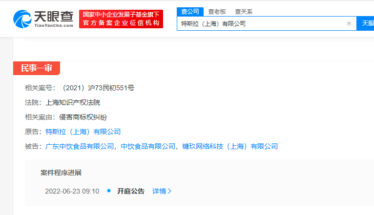374x215 pixels.
Task: Click the blue timeline dot beside 开庭公告
Action: click(109, 191)
